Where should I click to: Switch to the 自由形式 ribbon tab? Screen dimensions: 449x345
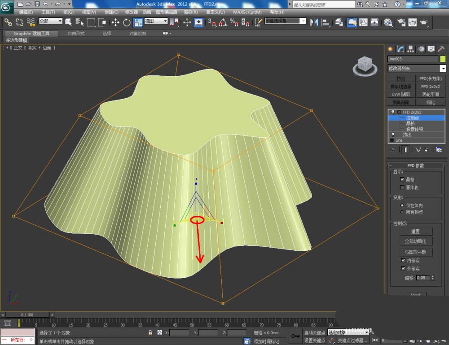point(75,34)
